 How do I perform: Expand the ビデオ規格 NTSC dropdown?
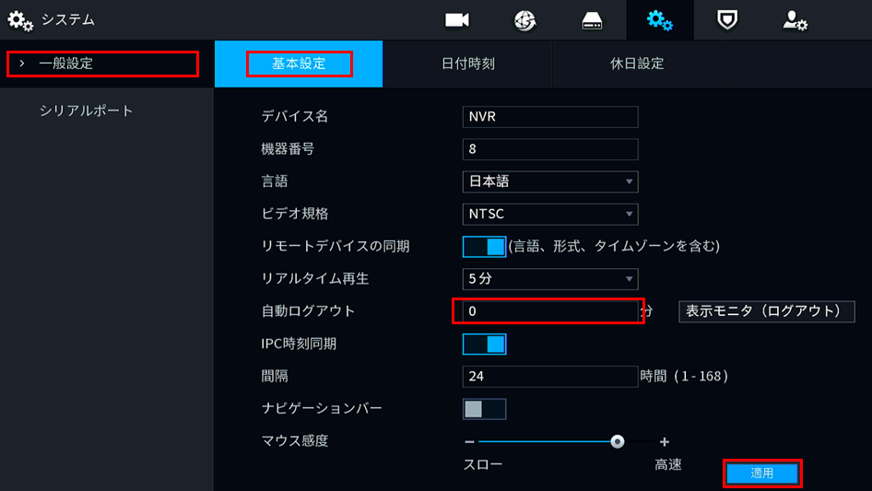(550, 214)
